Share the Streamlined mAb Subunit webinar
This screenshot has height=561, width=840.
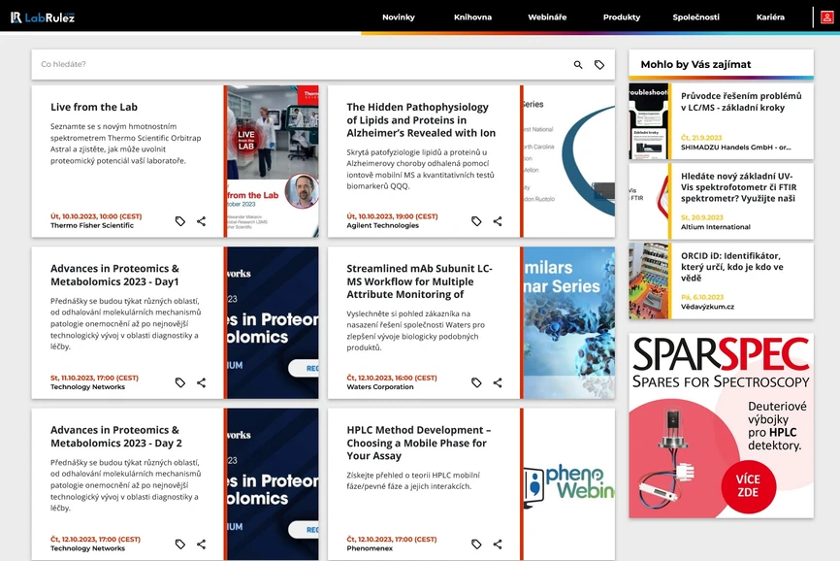tap(498, 382)
